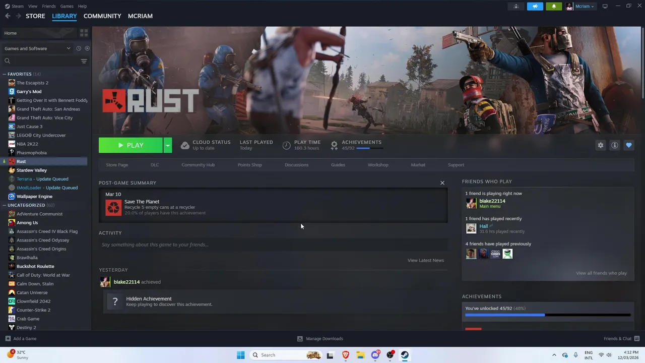
Task: Open the Brave browser in taskbar
Action: click(346, 355)
